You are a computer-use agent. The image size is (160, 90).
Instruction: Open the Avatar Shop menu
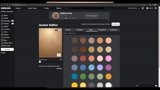click(x=32, y=8)
